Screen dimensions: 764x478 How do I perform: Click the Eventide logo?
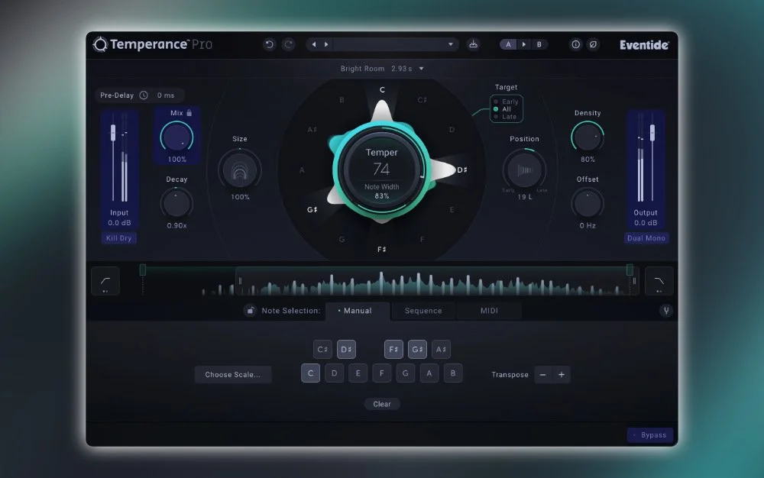[x=644, y=45]
